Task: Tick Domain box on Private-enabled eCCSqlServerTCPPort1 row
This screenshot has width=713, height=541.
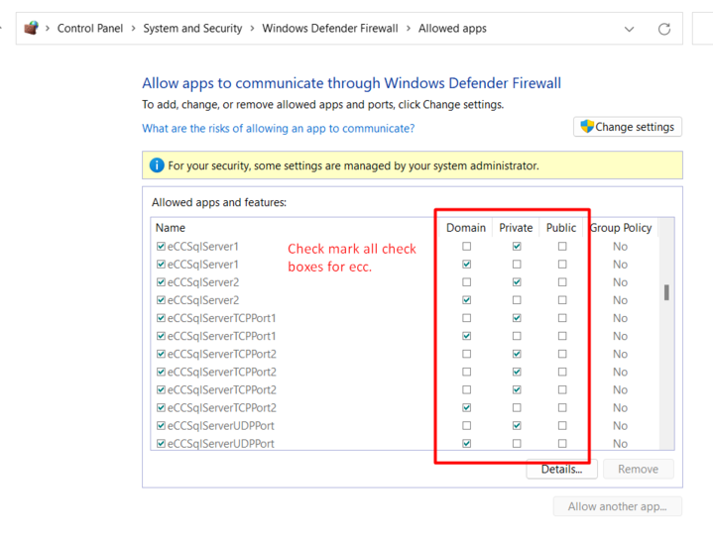Action: [x=466, y=318]
